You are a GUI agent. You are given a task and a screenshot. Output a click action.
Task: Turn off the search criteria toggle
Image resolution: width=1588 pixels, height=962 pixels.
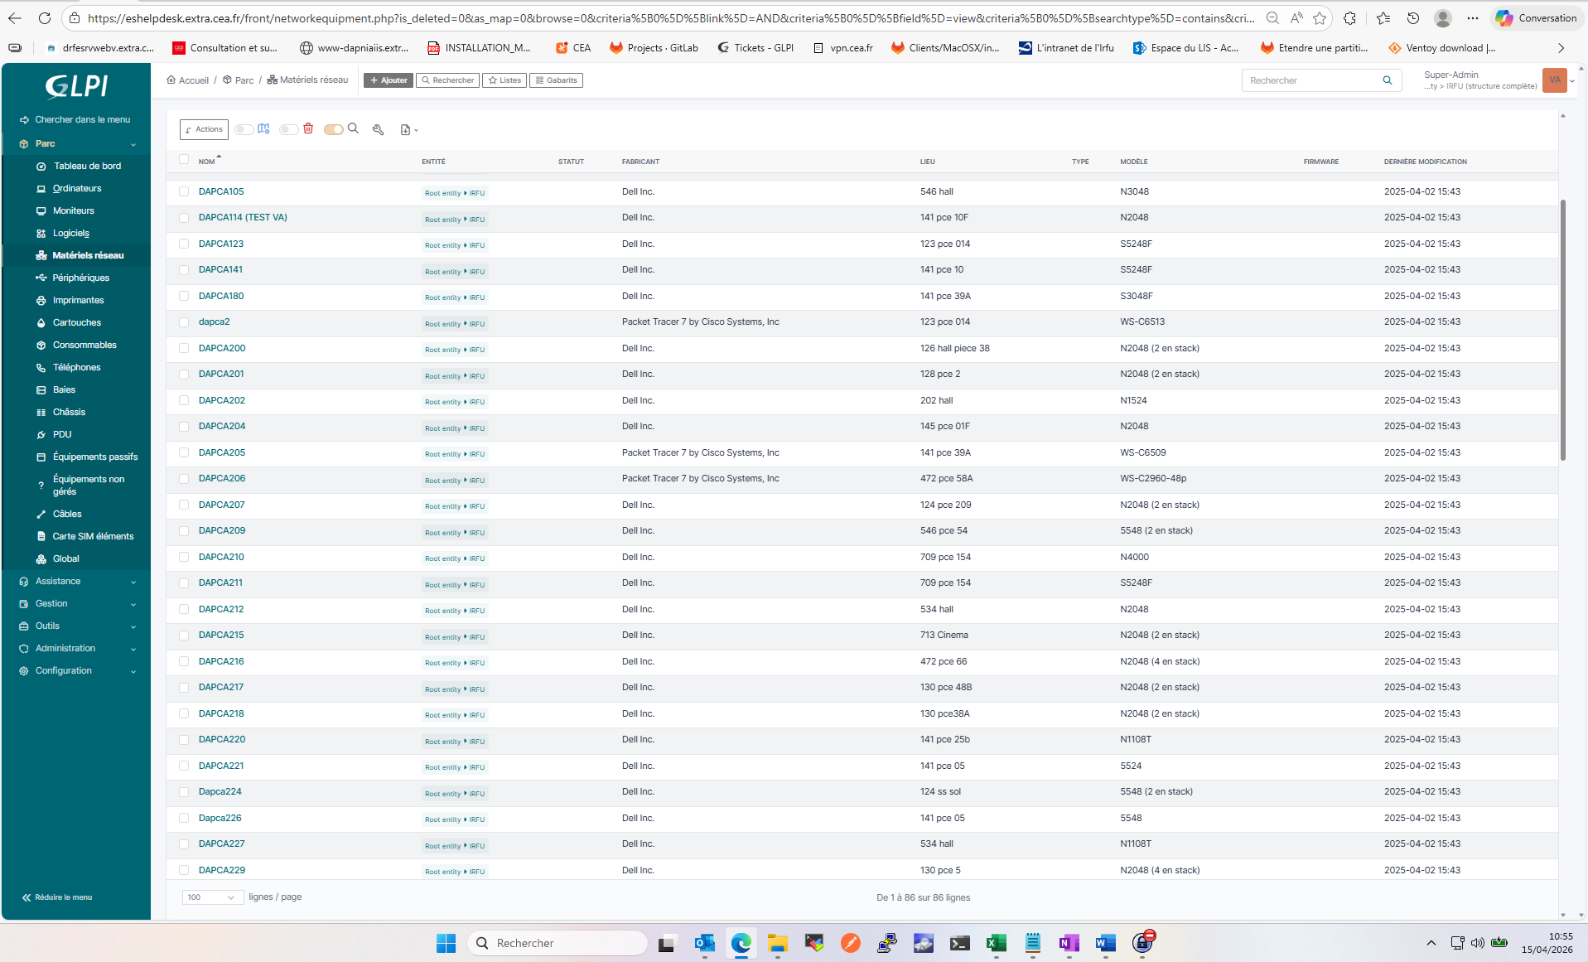point(333,129)
